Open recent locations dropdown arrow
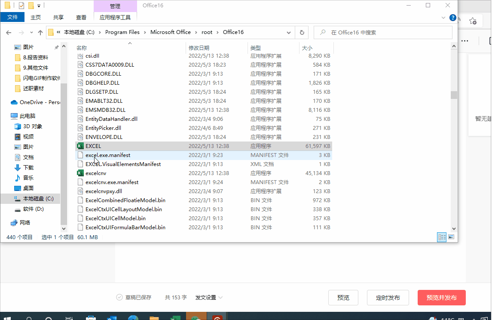The width and height of the screenshot is (492, 320). point(31,32)
